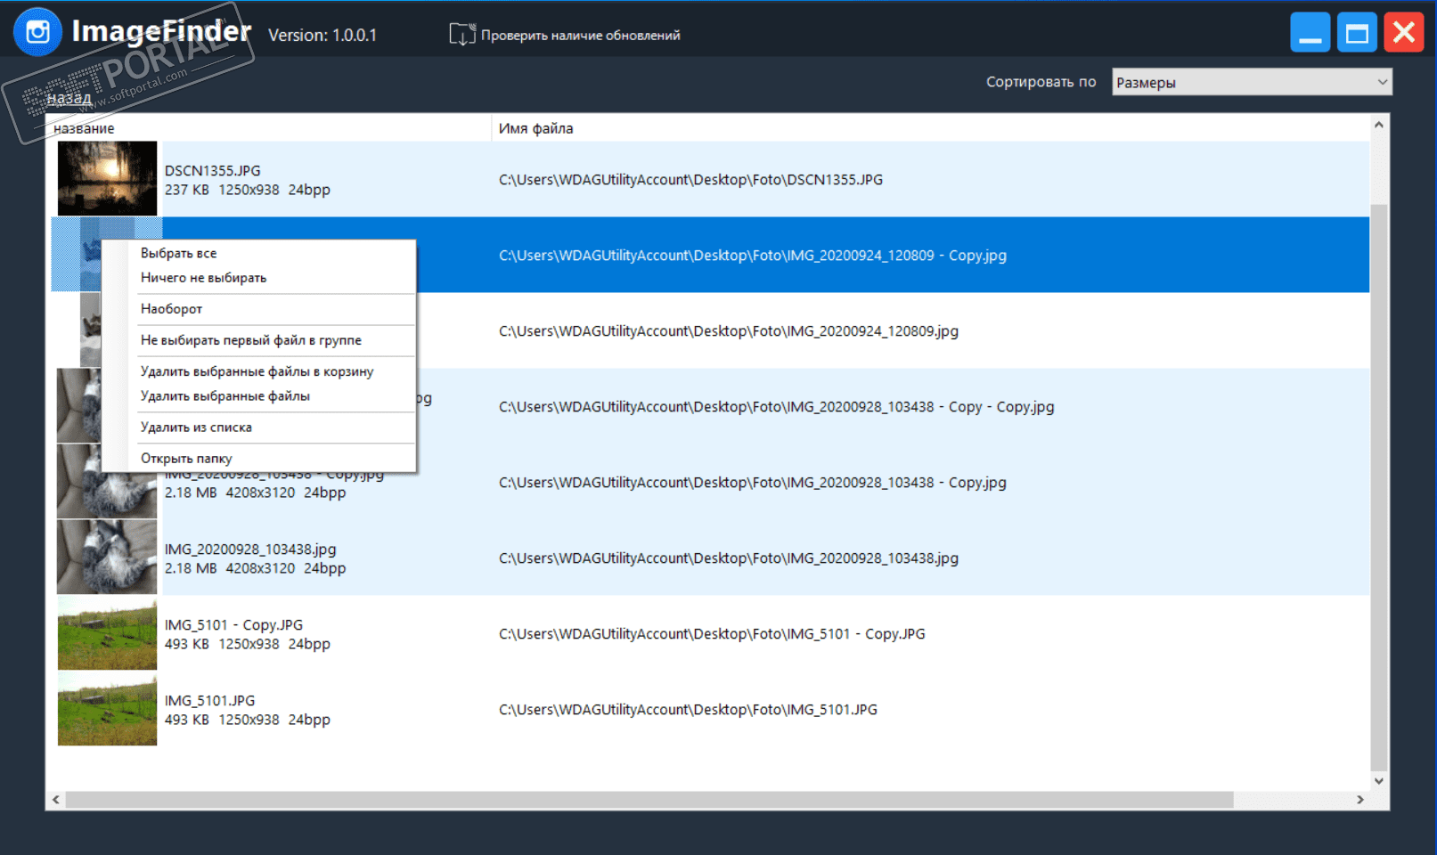Screen dimensions: 1437x855
Task: Open the DSCN1355.JPG sunset thumbnail
Action: pyautogui.click(x=107, y=179)
